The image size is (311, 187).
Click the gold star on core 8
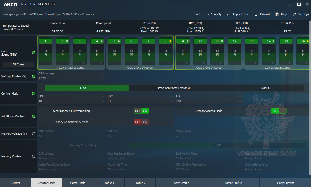click(170, 41)
